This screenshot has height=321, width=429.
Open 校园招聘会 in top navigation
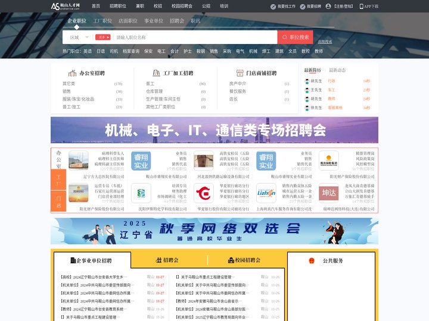point(182,6)
